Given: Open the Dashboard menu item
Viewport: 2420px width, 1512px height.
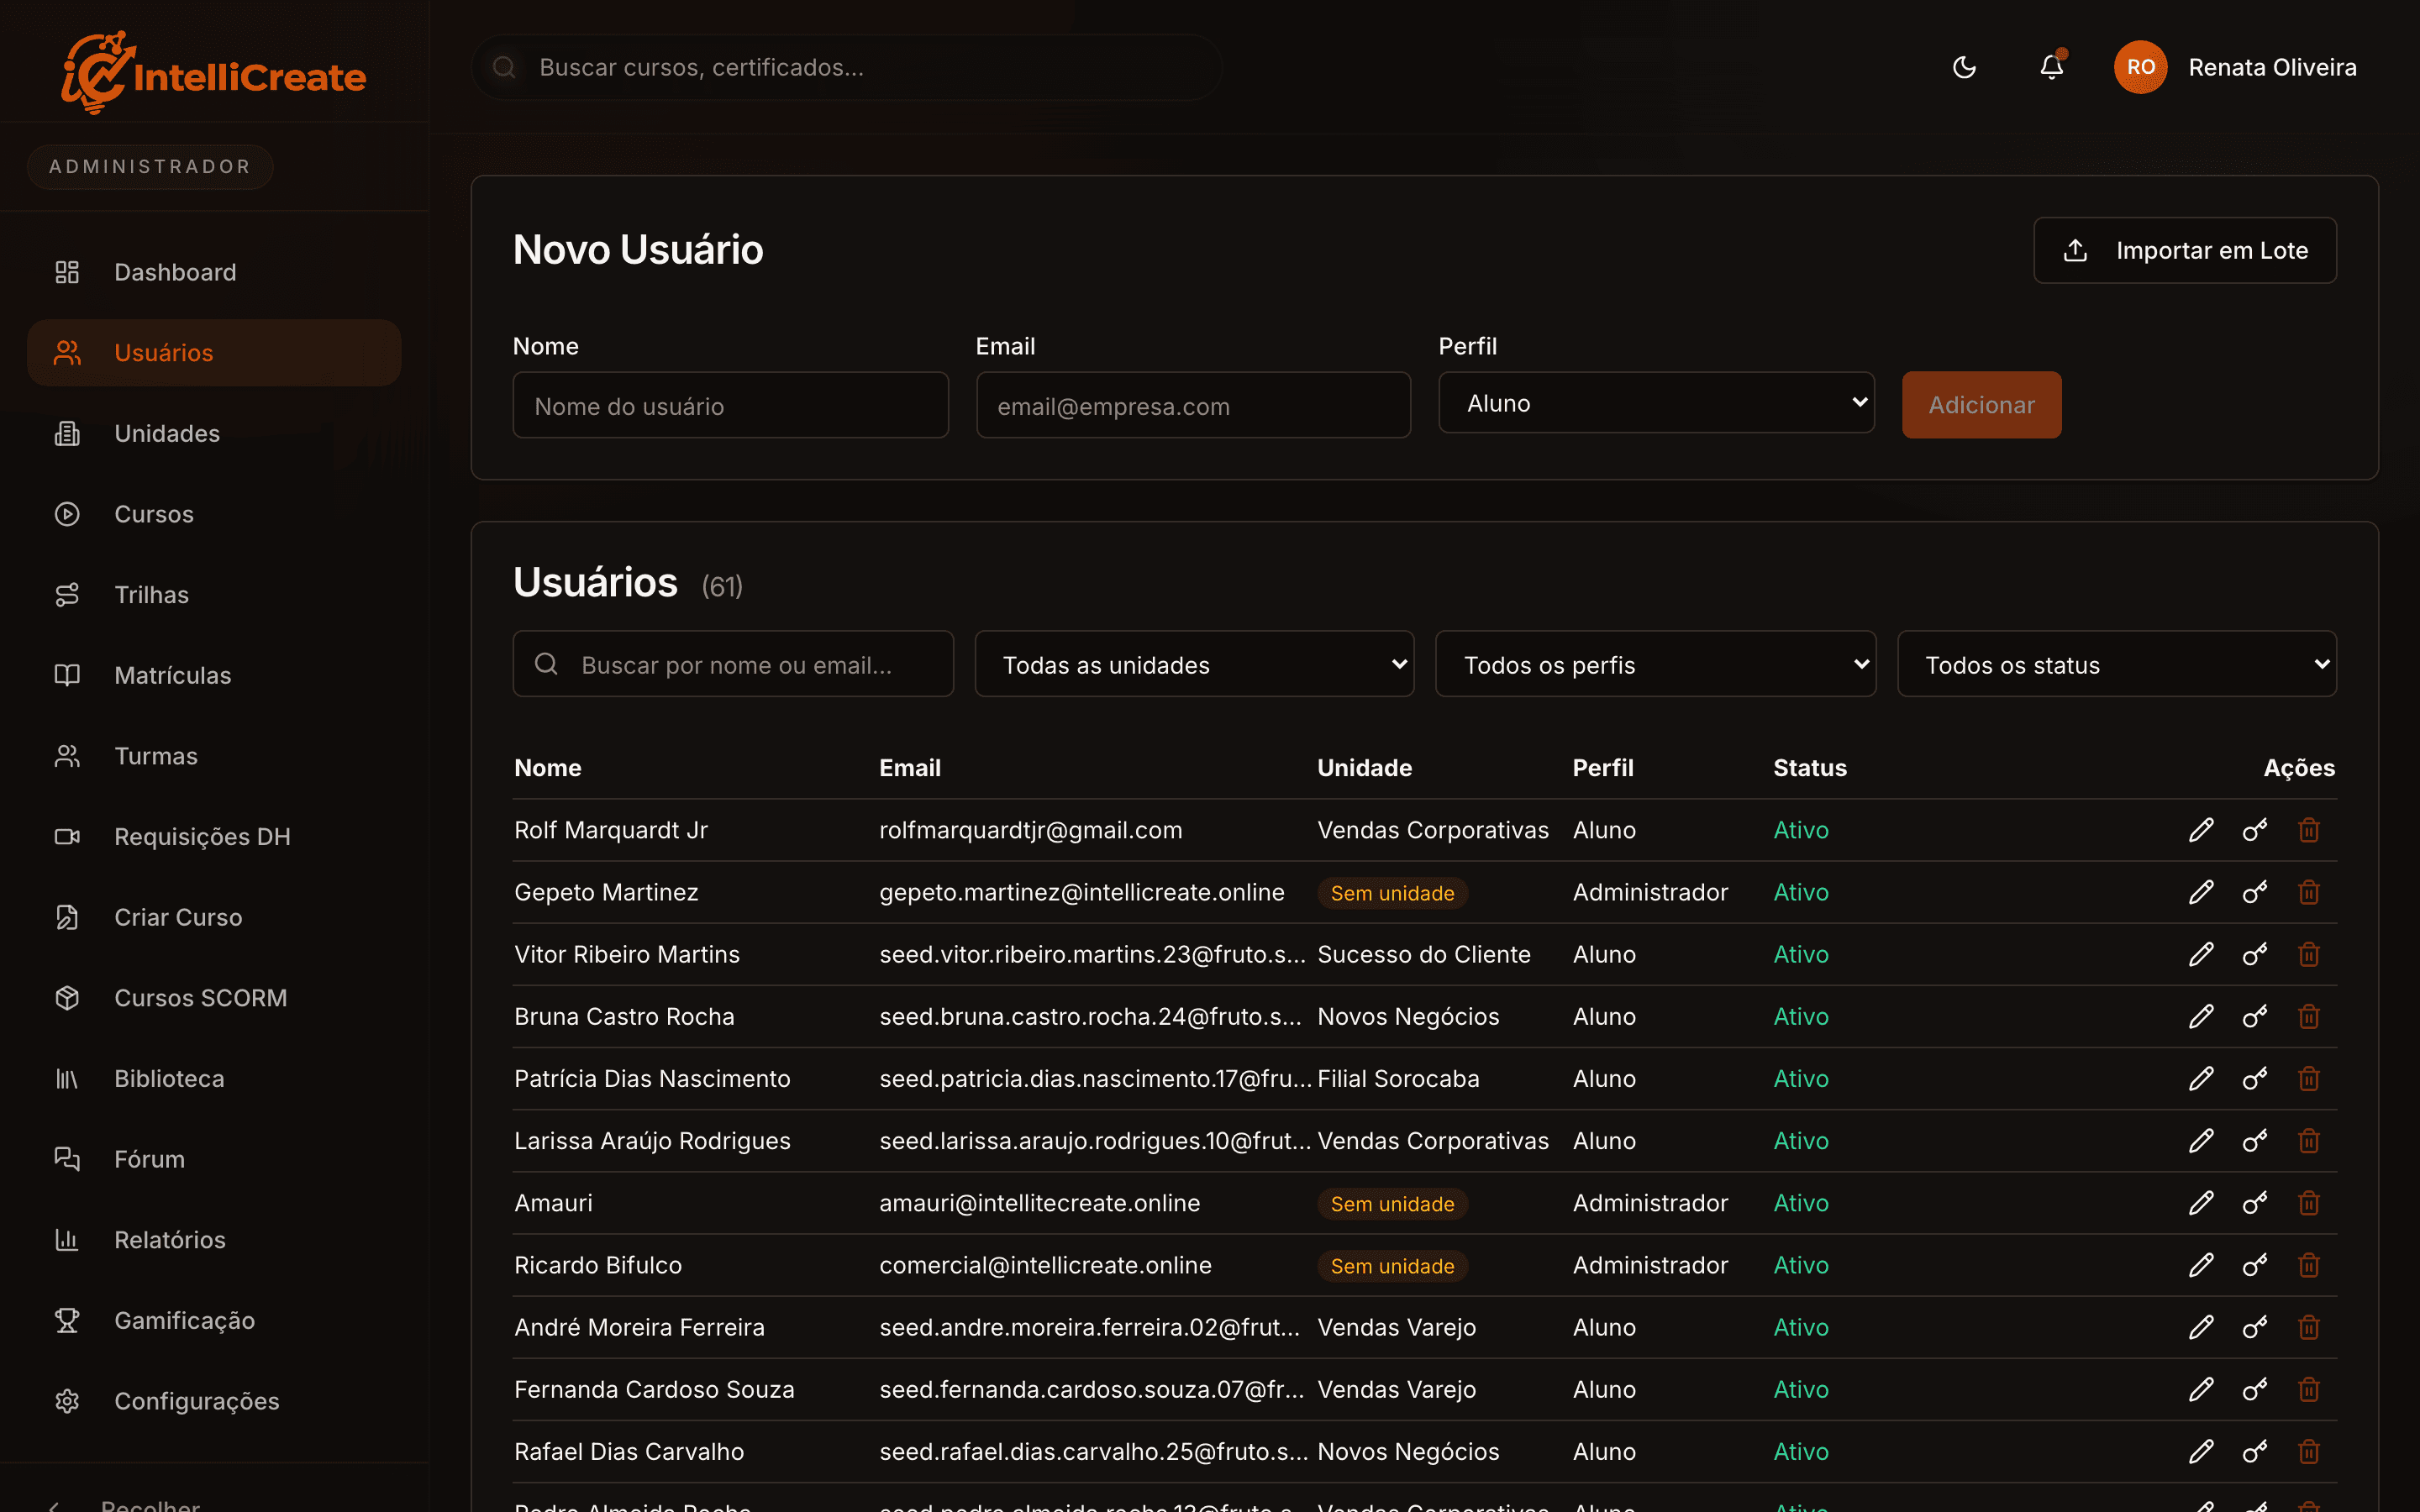Looking at the screenshot, I should pos(214,272).
